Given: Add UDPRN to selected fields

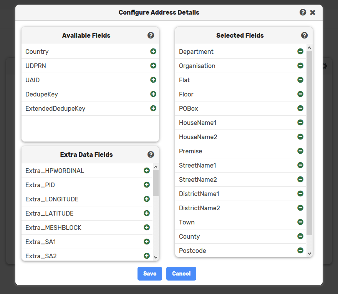Looking at the screenshot, I should (x=153, y=66).
